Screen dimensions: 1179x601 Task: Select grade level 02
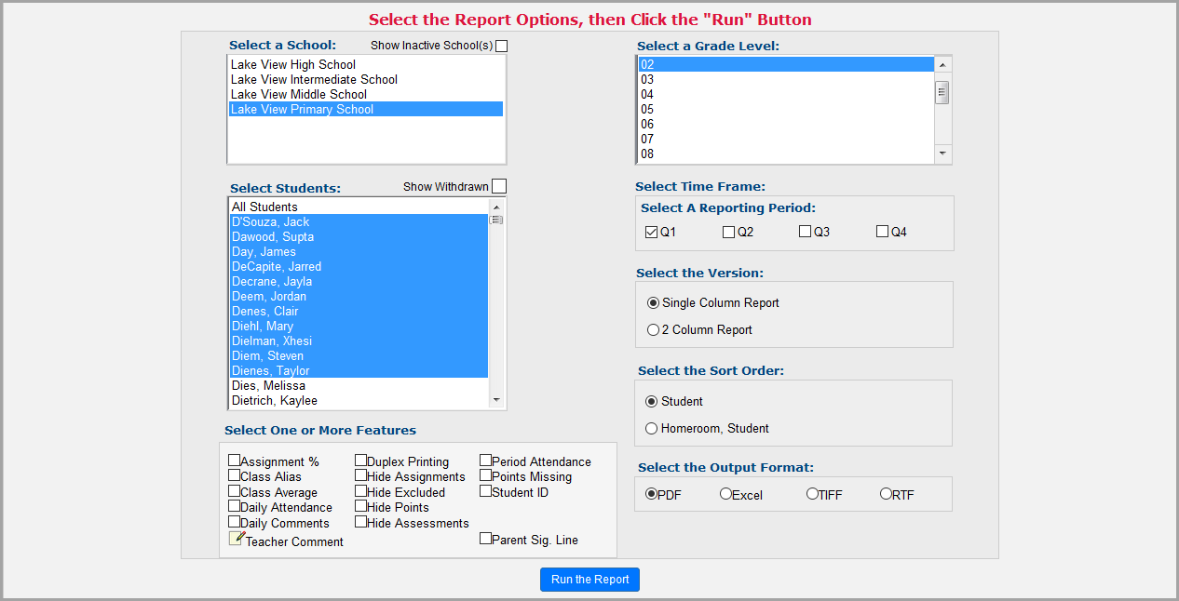pos(786,64)
